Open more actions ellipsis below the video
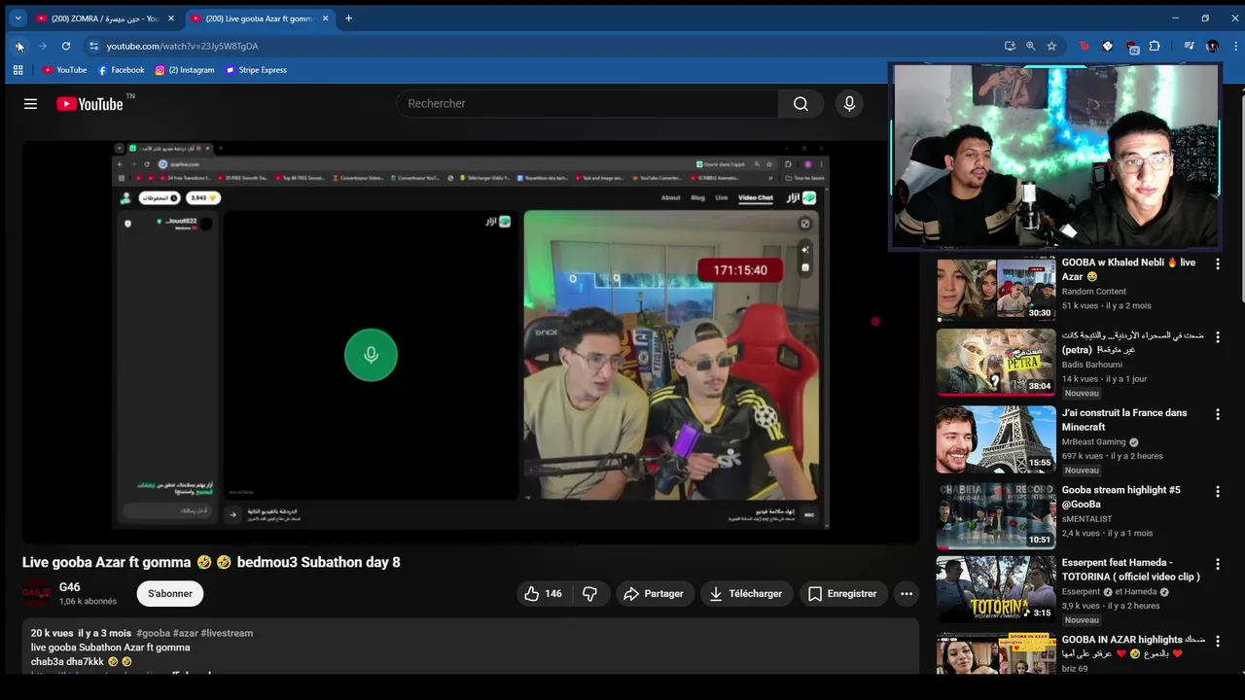This screenshot has width=1245, height=700. click(907, 594)
